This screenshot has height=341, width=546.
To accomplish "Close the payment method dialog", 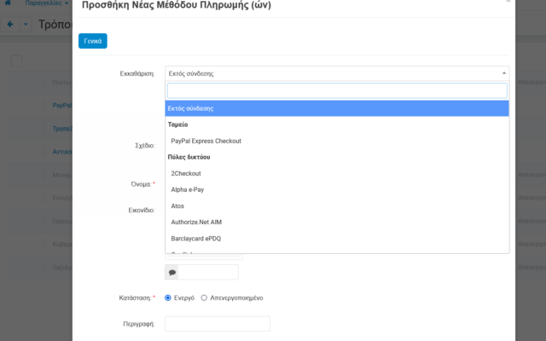I will (x=508, y=2).
